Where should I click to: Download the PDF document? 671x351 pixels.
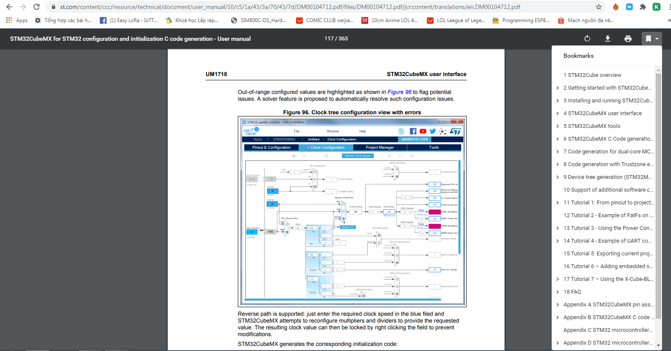point(608,39)
